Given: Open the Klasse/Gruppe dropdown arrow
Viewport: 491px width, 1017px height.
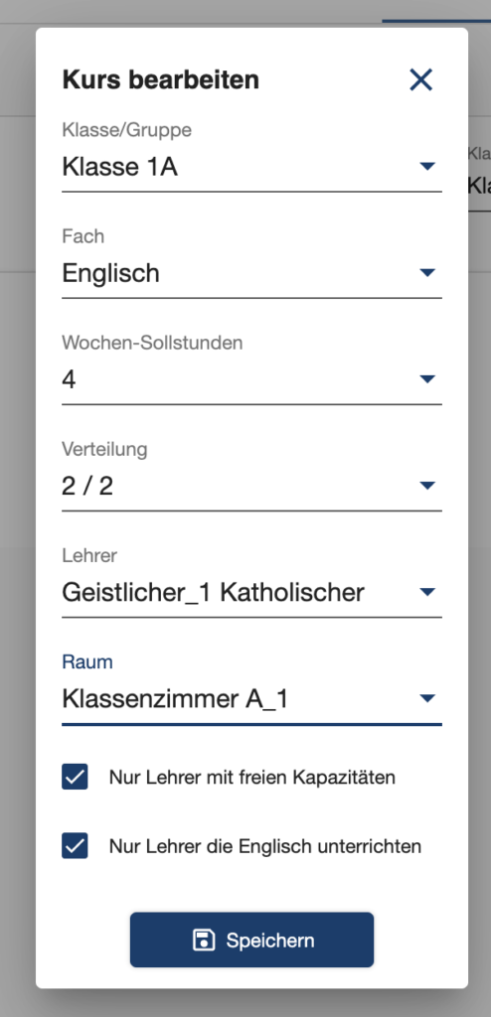Looking at the screenshot, I should [426, 167].
